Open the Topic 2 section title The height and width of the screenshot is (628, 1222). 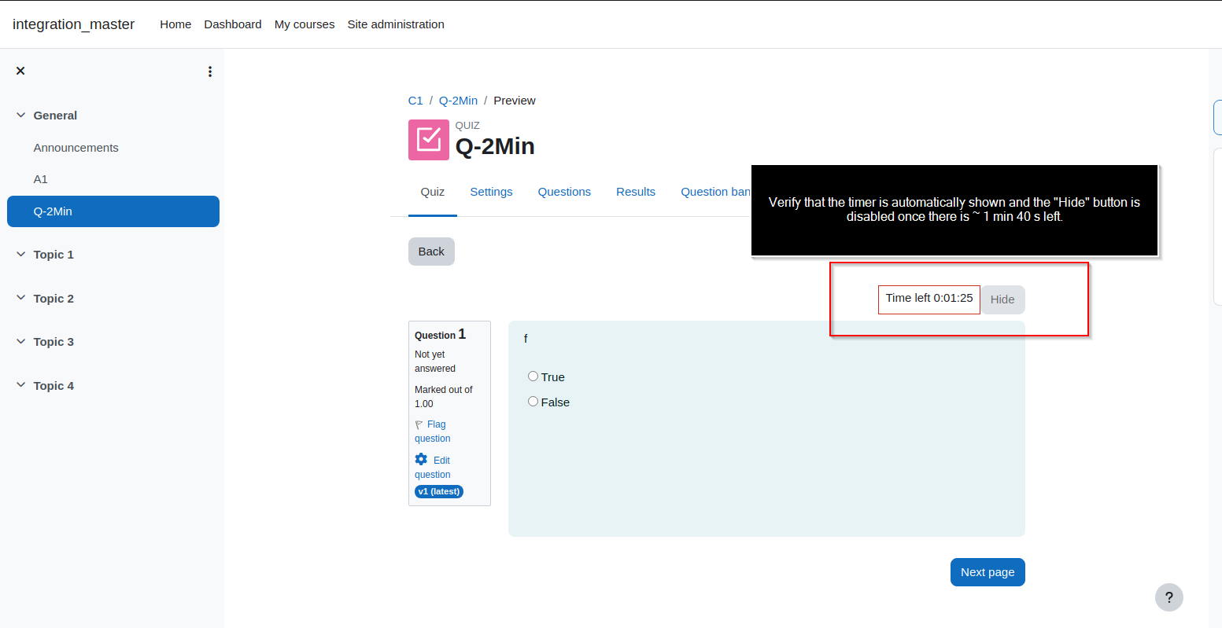coord(54,299)
